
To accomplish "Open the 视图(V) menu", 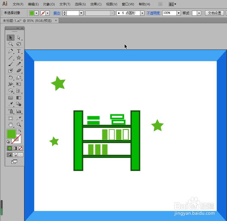I will click(112, 4).
